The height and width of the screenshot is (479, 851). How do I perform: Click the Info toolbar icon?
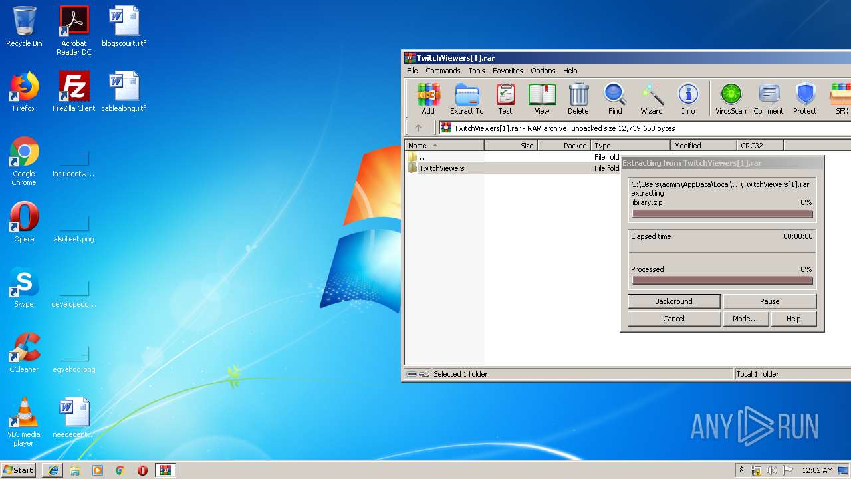click(x=688, y=98)
